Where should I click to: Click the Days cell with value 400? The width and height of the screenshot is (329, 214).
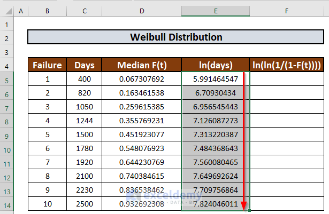point(85,80)
